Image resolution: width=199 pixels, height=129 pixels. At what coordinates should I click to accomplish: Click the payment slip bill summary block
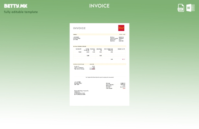click(x=116, y=86)
